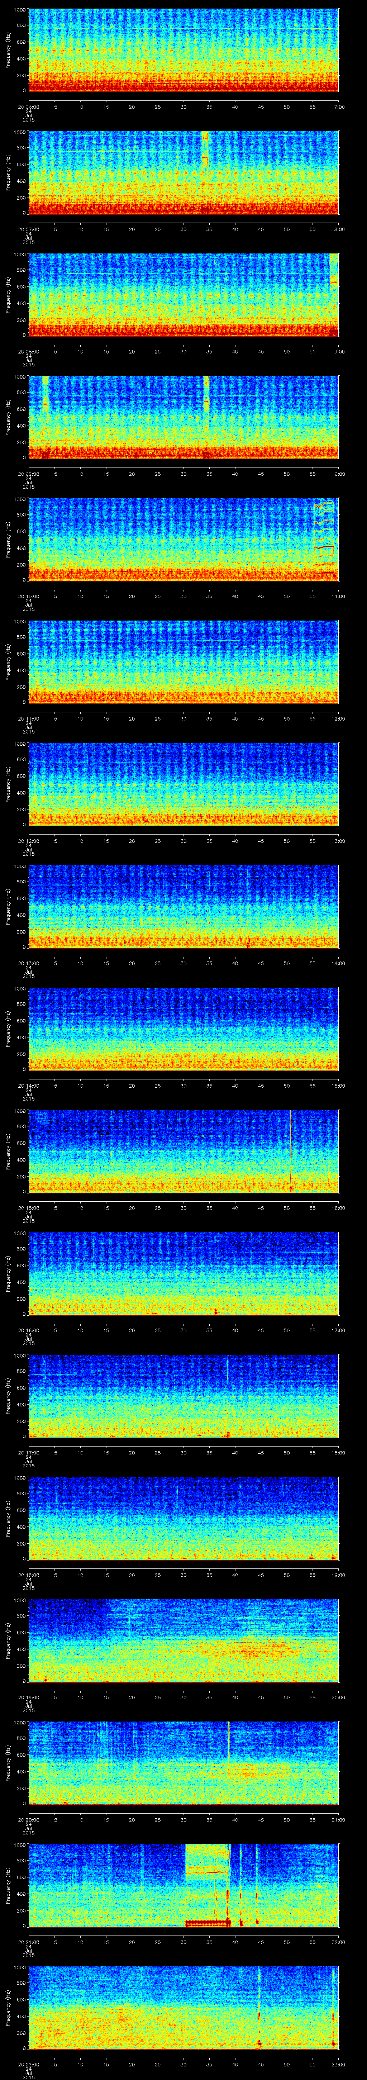The width and height of the screenshot is (367, 2080).
Task: Select the 10:00 end time label
Action: click(x=339, y=473)
